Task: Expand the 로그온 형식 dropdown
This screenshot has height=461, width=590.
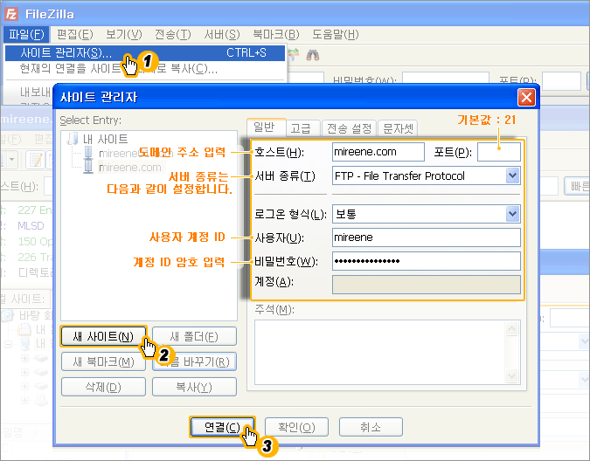Action: pyautogui.click(x=512, y=214)
